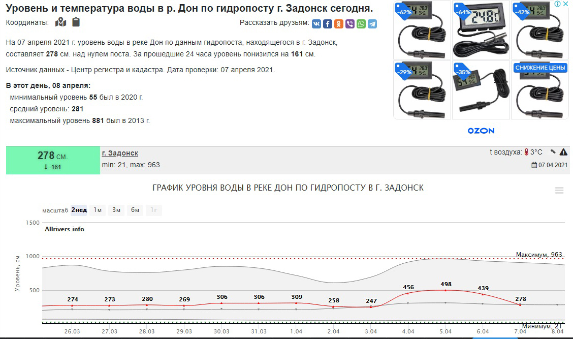
Task: Click the ad info icon
Action: pyautogui.click(x=558, y=4)
